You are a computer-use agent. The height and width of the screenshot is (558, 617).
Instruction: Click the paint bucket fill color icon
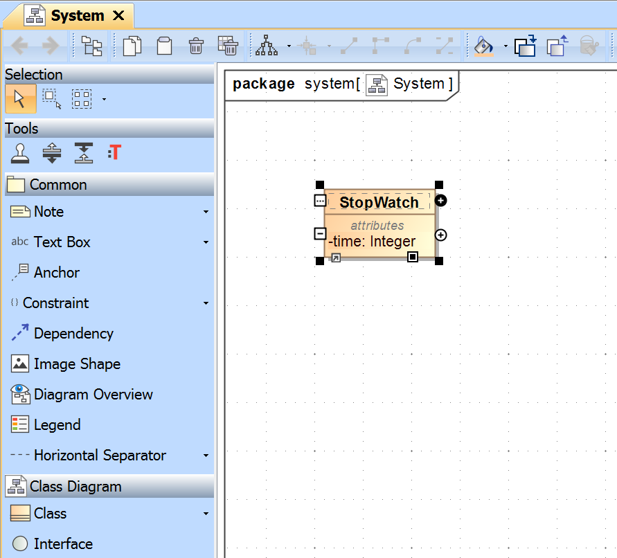(x=483, y=46)
